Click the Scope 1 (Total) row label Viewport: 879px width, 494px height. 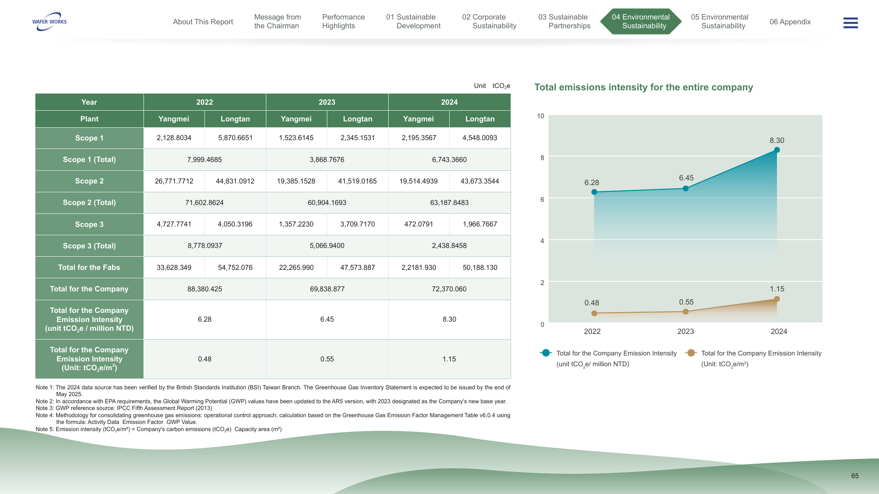click(89, 160)
